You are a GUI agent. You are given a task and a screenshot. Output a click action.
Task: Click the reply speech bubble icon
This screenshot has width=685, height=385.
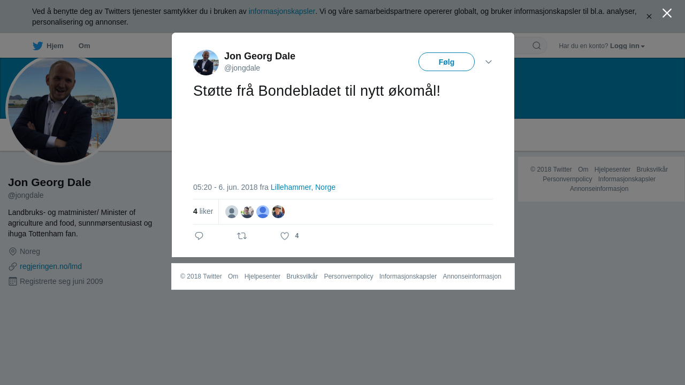(199, 236)
